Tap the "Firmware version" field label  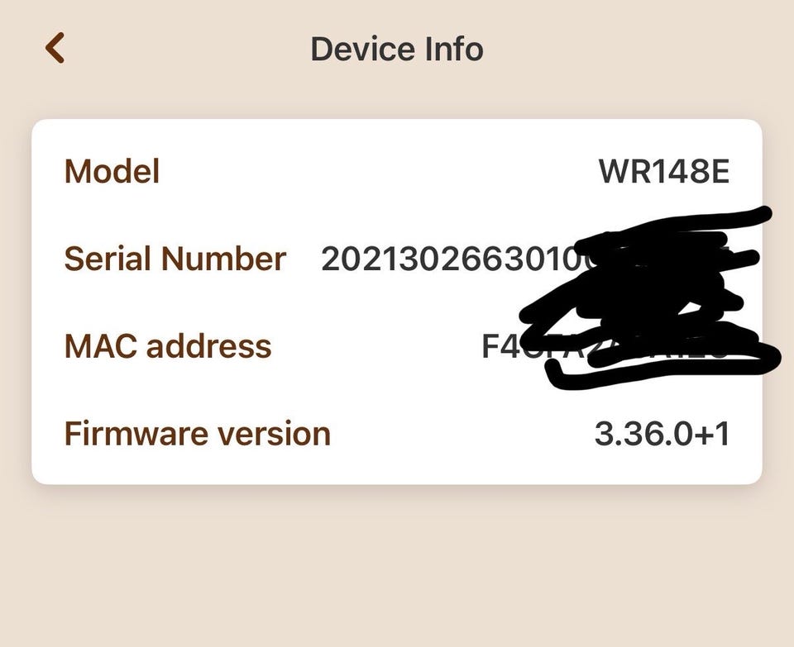[197, 433]
